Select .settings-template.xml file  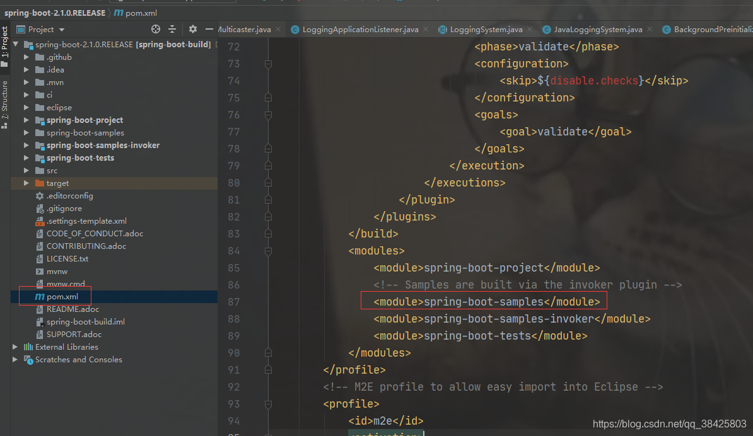point(86,221)
